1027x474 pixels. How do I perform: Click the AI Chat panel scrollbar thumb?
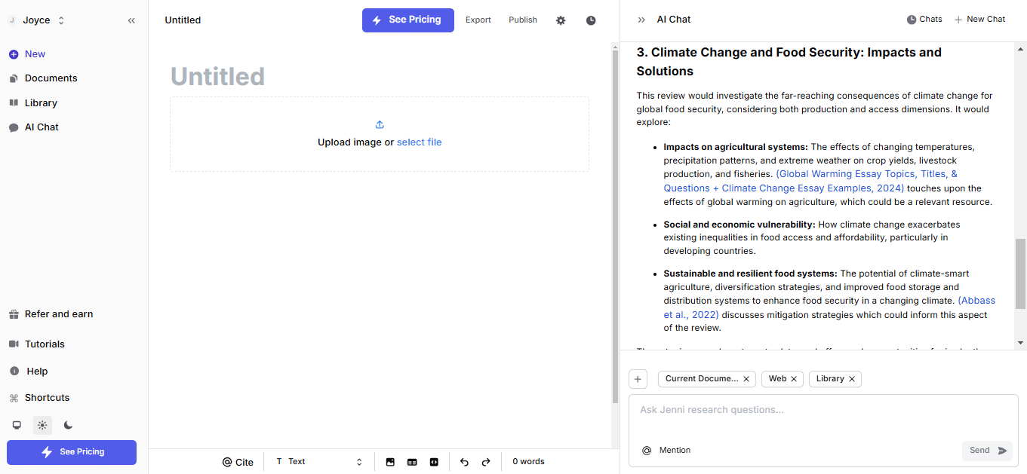click(x=1021, y=274)
